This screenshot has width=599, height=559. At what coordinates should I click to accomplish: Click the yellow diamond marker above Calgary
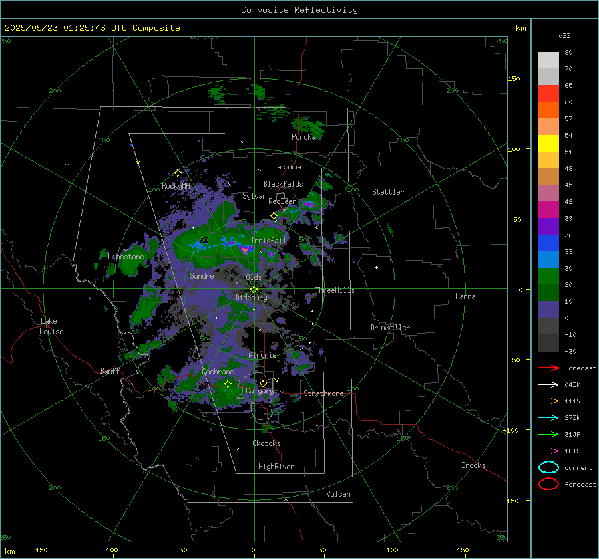[x=263, y=383]
